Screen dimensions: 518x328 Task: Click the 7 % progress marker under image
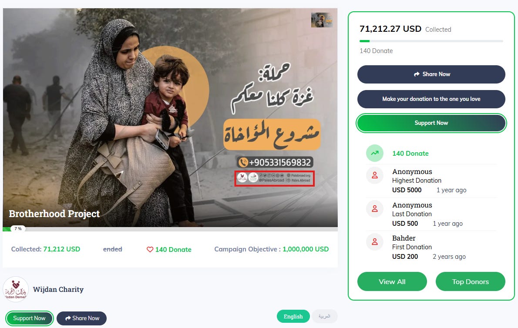click(18, 228)
